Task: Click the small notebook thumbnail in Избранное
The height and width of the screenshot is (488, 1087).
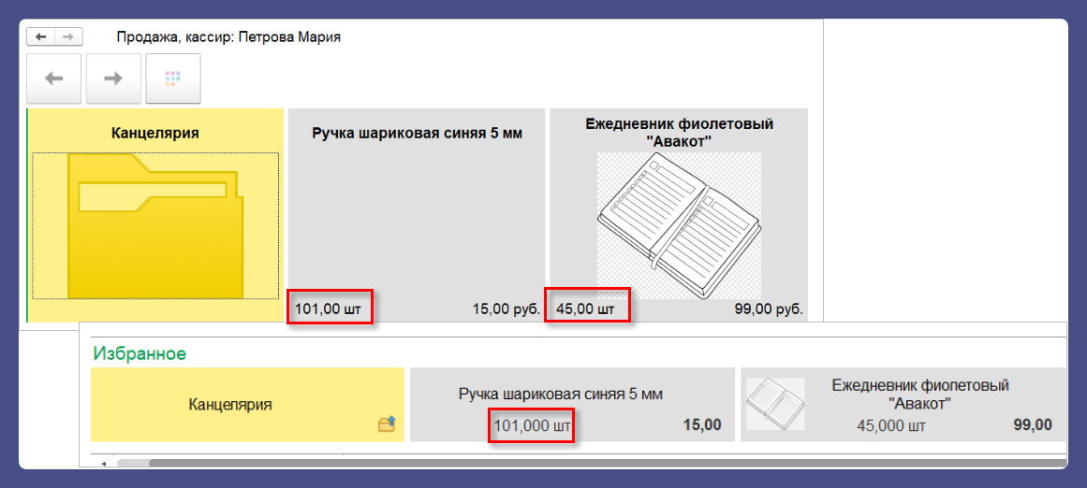Action: [x=775, y=404]
